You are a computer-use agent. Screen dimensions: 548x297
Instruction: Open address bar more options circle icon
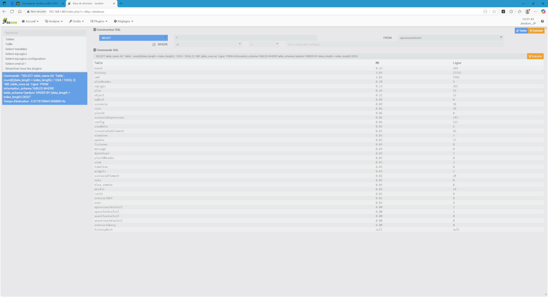click(485, 11)
